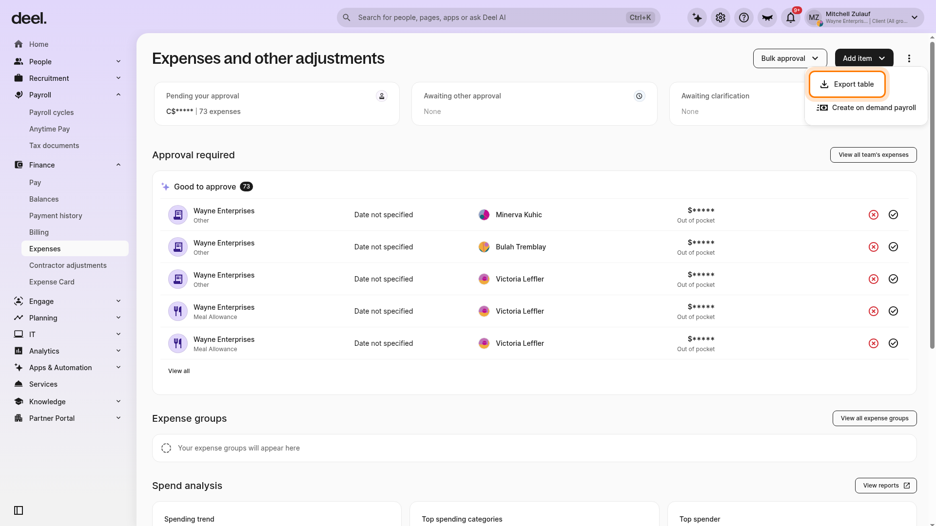Expand the Recruitment sidebar section
Image resolution: width=936 pixels, height=526 pixels.
[118, 78]
